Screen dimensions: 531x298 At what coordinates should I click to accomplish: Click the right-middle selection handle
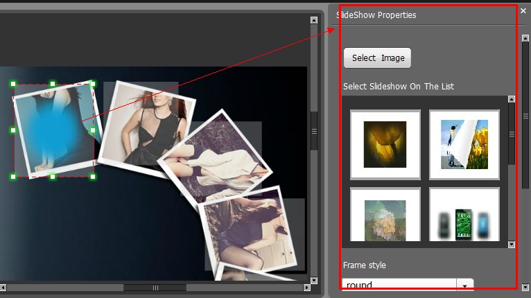click(x=93, y=130)
